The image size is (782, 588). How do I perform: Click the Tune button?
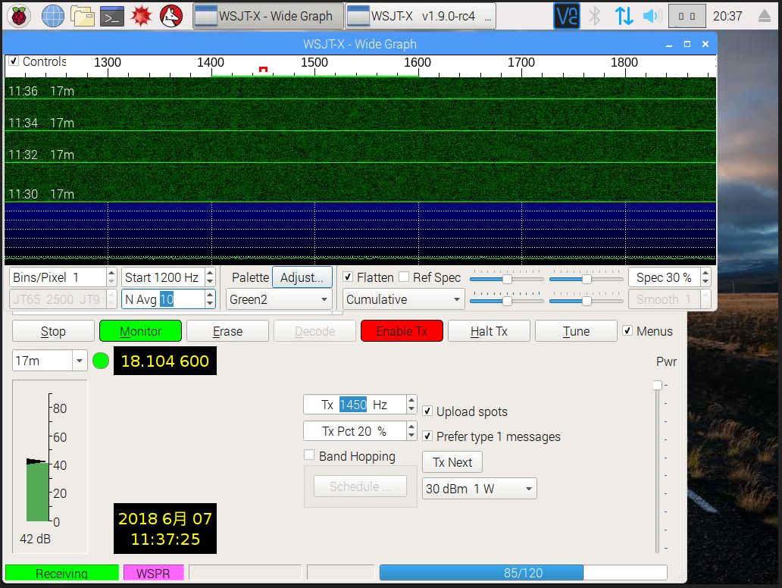point(576,331)
